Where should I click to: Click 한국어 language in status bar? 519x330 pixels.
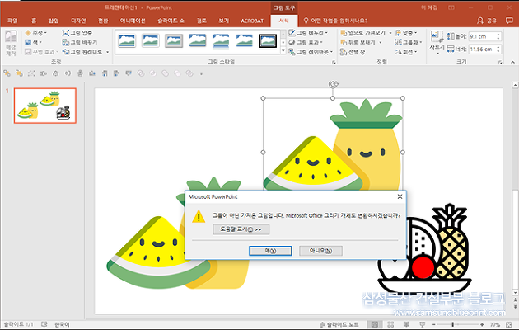[62, 325]
